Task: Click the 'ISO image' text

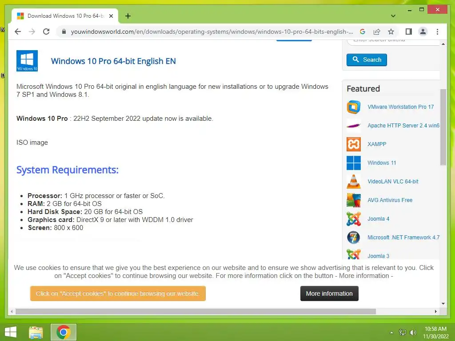Action: pos(32,143)
